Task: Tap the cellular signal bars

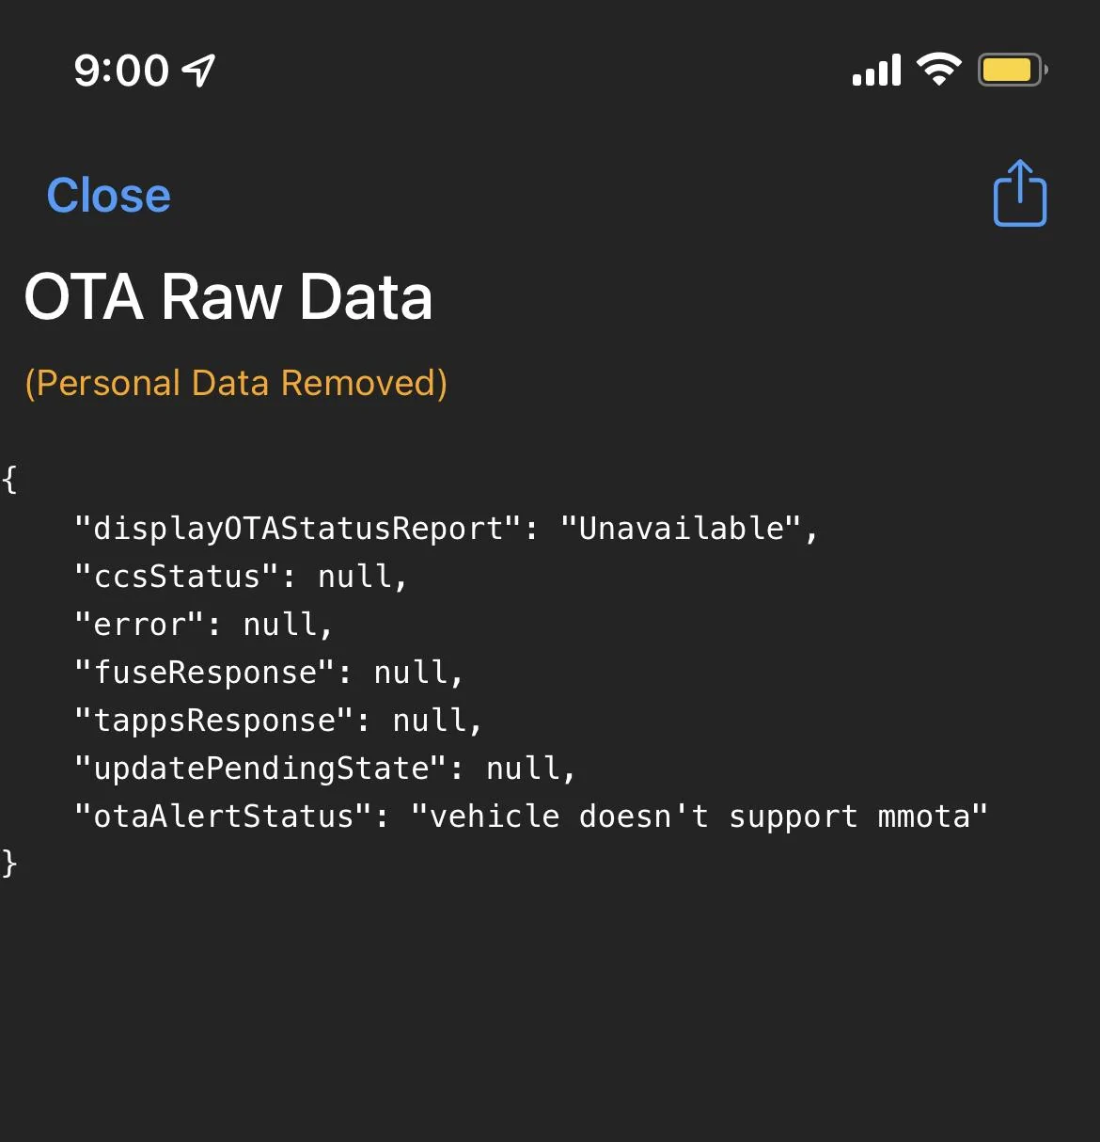Action: click(x=876, y=70)
